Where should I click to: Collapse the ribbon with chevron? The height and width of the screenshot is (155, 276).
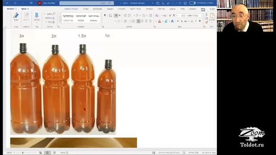tap(5, 27)
